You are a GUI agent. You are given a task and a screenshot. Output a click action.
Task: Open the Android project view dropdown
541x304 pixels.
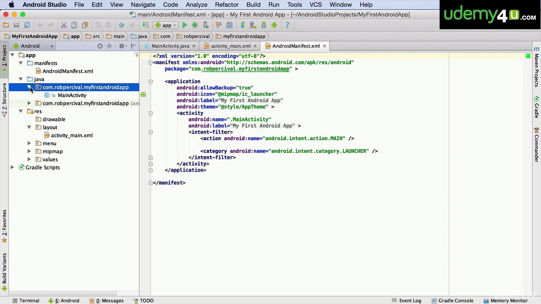coord(34,46)
